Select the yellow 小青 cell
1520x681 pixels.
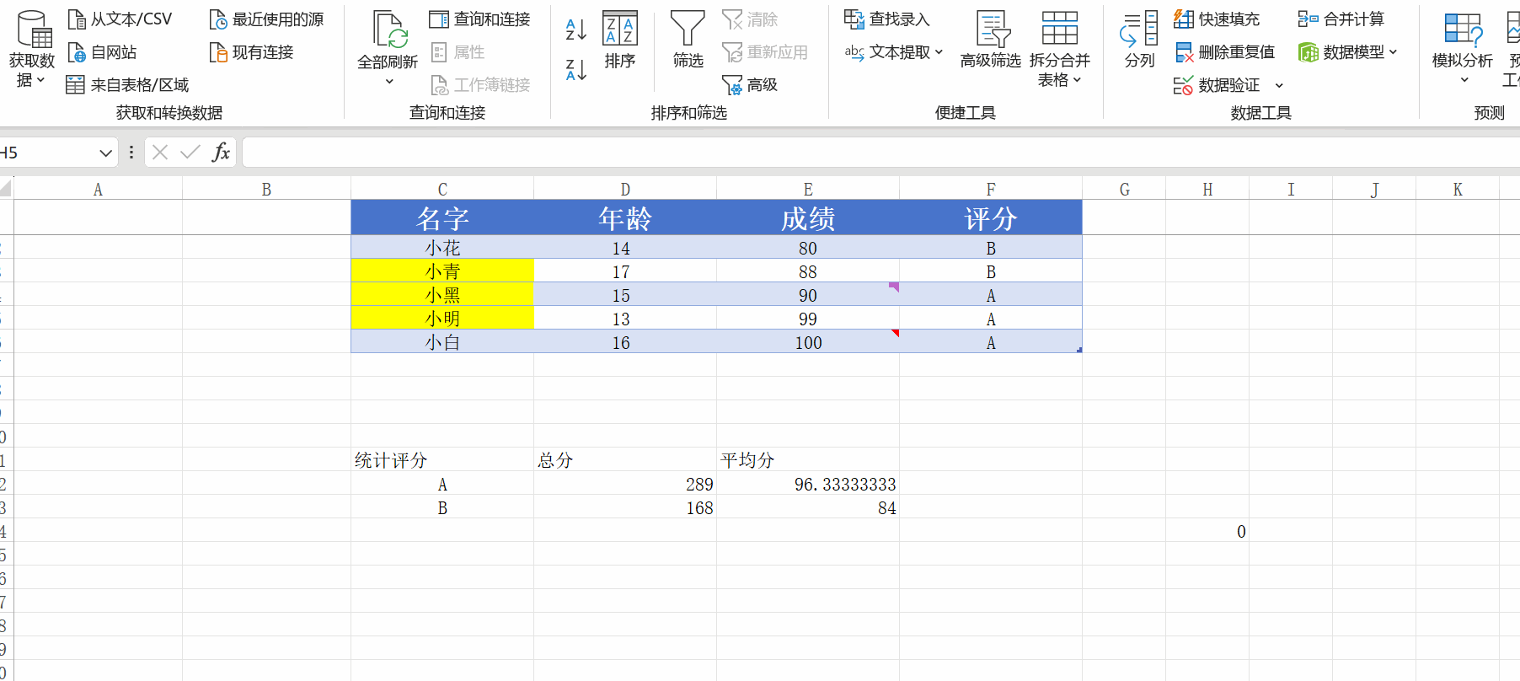(x=442, y=271)
